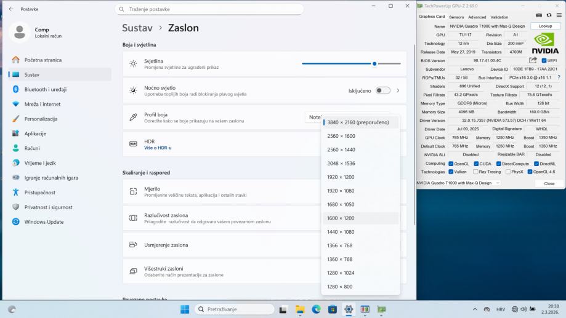Select 1440 × 1080 resolution entry
Screen dimensions: 566x318
[x=361, y=232]
